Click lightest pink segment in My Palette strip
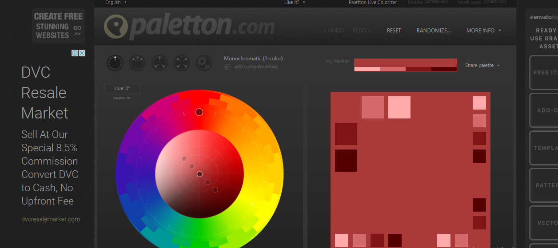Screen dimensions: 558x248 click(x=367, y=69)
